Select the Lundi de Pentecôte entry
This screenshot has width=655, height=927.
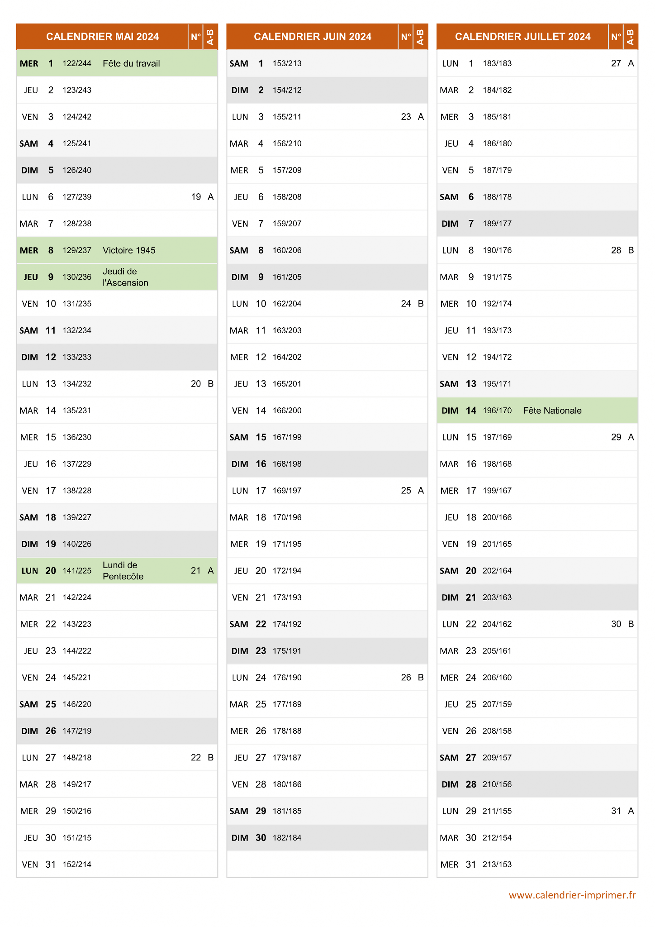pyautogui.click(x=123, y=571)
